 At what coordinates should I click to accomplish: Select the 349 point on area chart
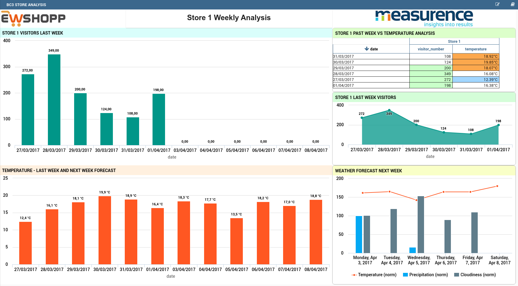click(x=389, y=110)
